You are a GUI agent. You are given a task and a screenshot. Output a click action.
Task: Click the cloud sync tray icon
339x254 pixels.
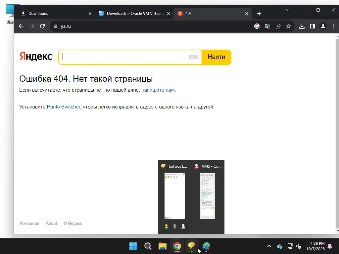coord(279,246)
